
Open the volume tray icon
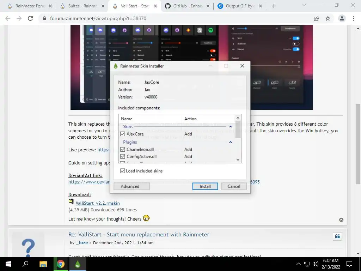coord(316,264)
